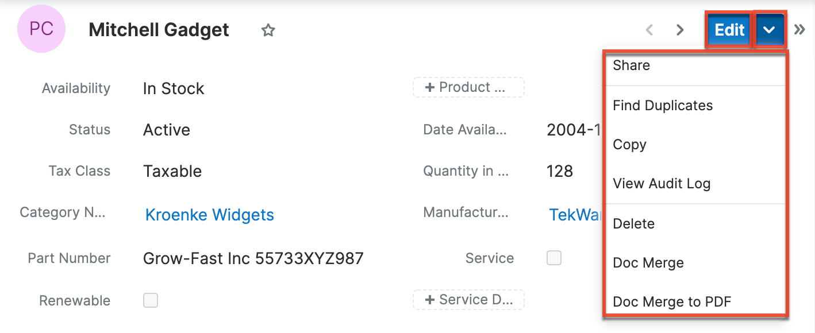The height and width of the screenshot is (333, 815).
Task: Add a Service Date using the plus field
Action: (468, 299)
